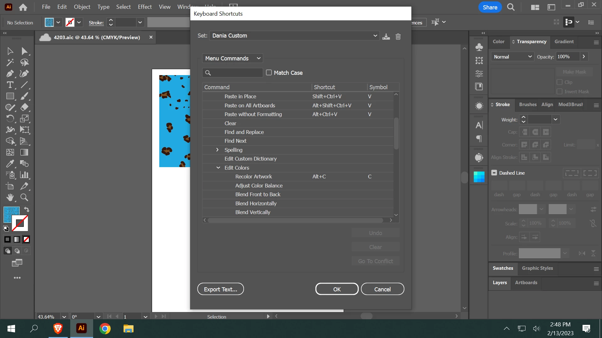The width and height of the screenshot is (602, 338).
Task: Toggle the Dashed Line checkbox
Action: (494, 173)
